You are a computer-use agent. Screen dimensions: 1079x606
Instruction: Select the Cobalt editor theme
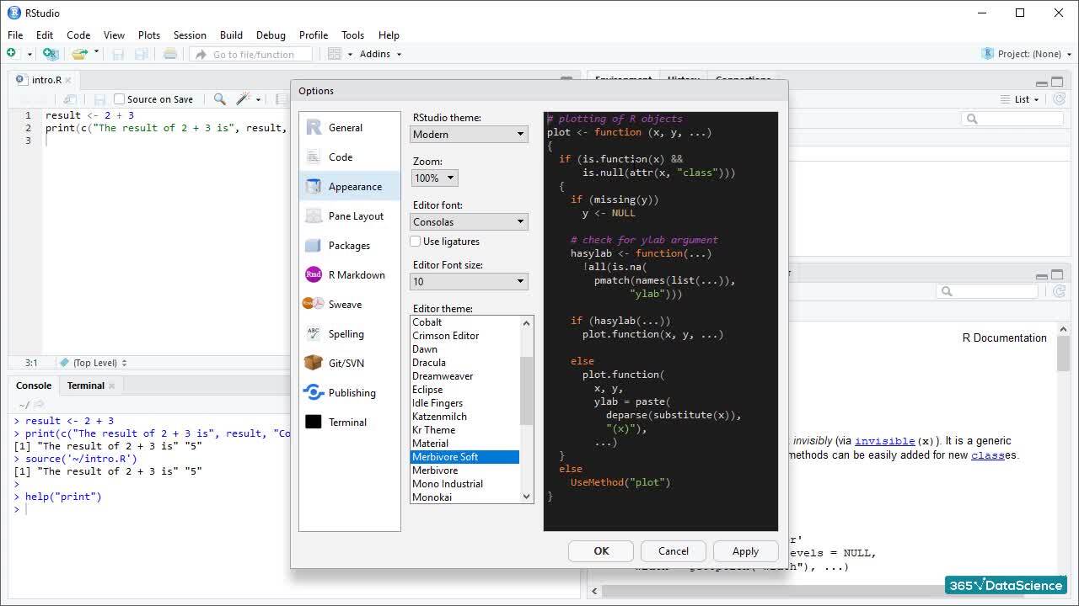pyautogui.click(x=464, y=322)
